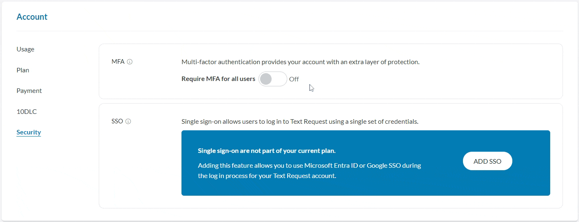Click the Off status label by the switch

pyautogui.click(x=294, y=79)
